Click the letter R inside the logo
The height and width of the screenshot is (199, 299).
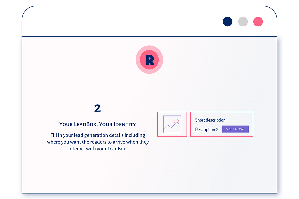[x=150, y=60]
